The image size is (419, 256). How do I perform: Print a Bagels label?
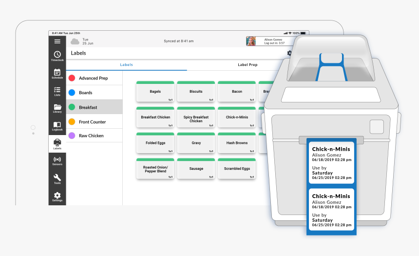(155, 92)
